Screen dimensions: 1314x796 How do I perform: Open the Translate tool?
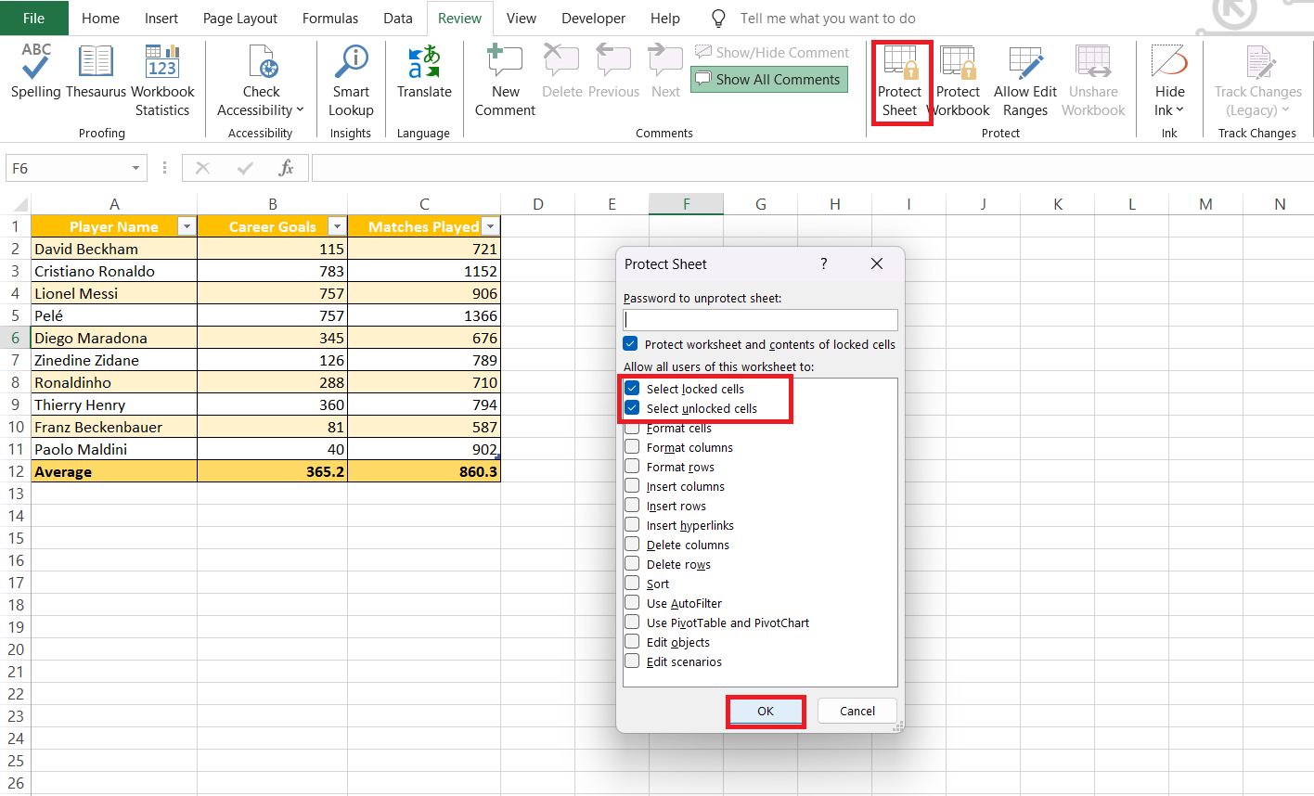(424, 71)
